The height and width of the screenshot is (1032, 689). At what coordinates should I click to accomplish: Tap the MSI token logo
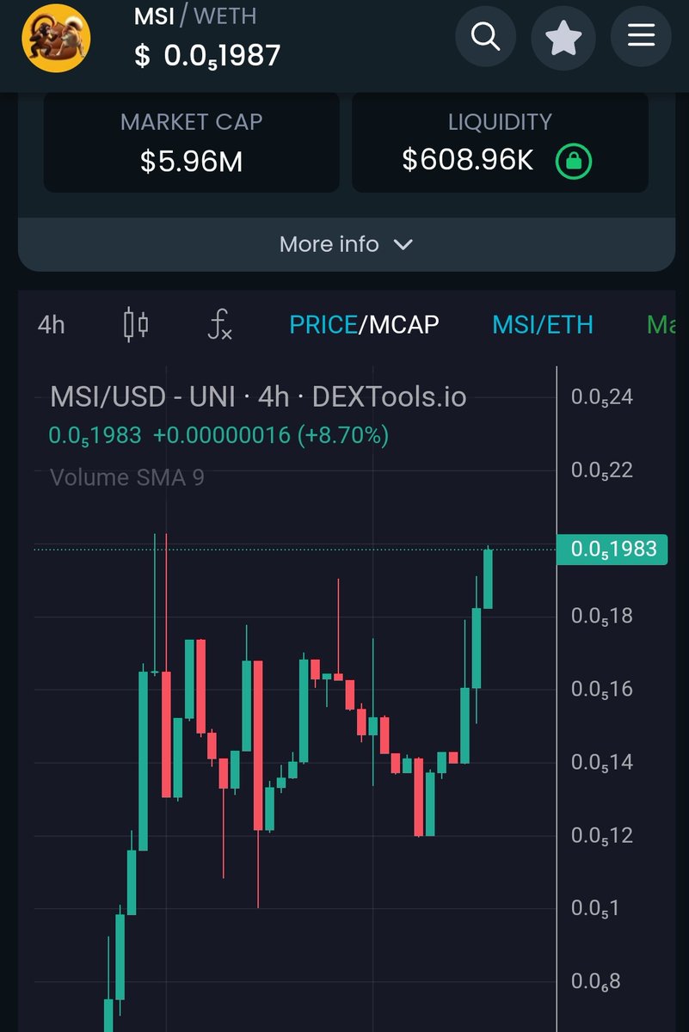pos(56,37)
